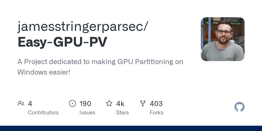
Task: Click the 190 issues count
Action: 85,104
